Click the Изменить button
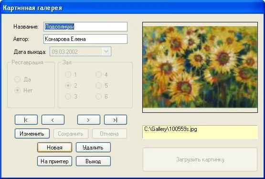The height and width of the screenshot is (179, 265). pyautogui.click(x=32, y=134)
